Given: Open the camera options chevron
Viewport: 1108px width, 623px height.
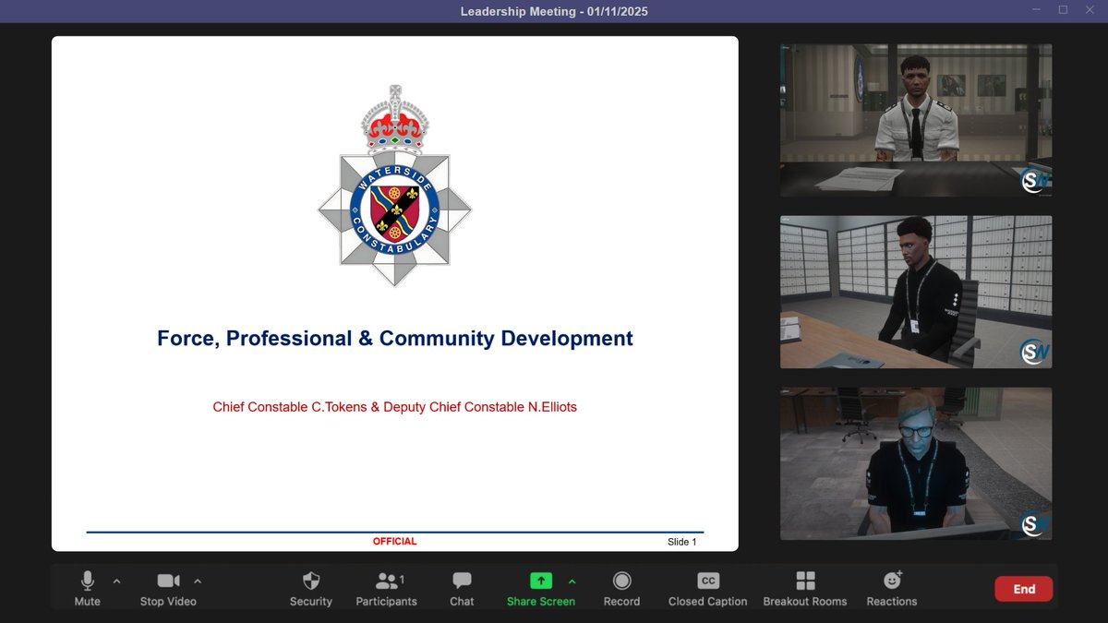Looking at the screenshot, I should click(198, 581).
